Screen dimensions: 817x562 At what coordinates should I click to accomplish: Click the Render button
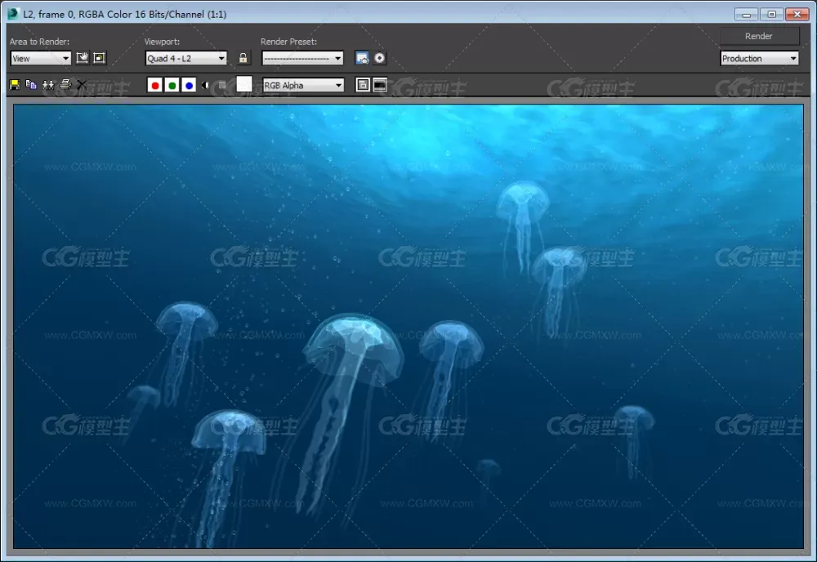759,36
